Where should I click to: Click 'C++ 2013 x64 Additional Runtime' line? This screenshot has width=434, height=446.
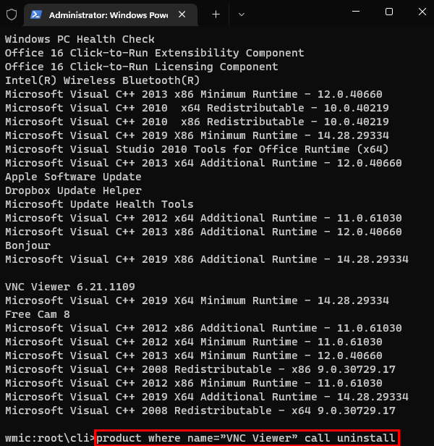[x=203, y=163]
